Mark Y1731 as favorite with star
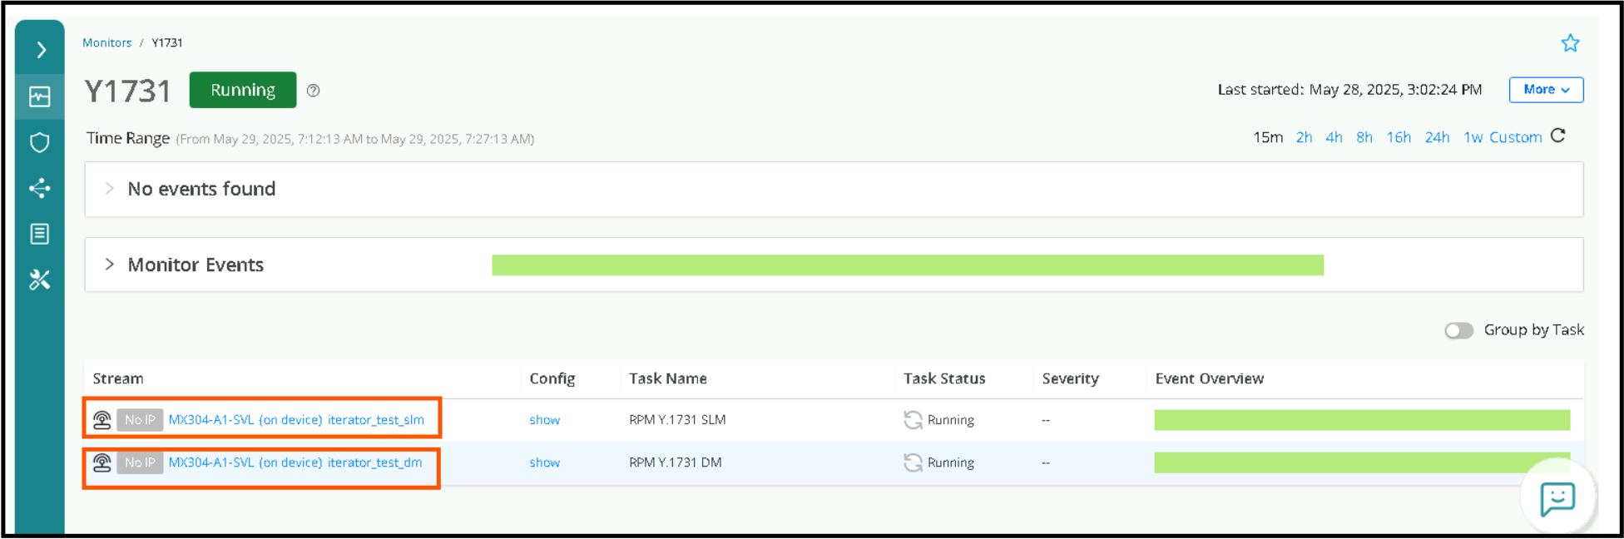The width and height of the screenshot is (1624, 539). (x=1569, y=43)
